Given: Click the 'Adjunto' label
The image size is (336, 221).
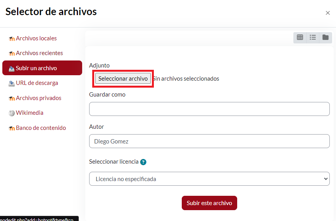Looking at the screenshot, I should click(99, 66).
